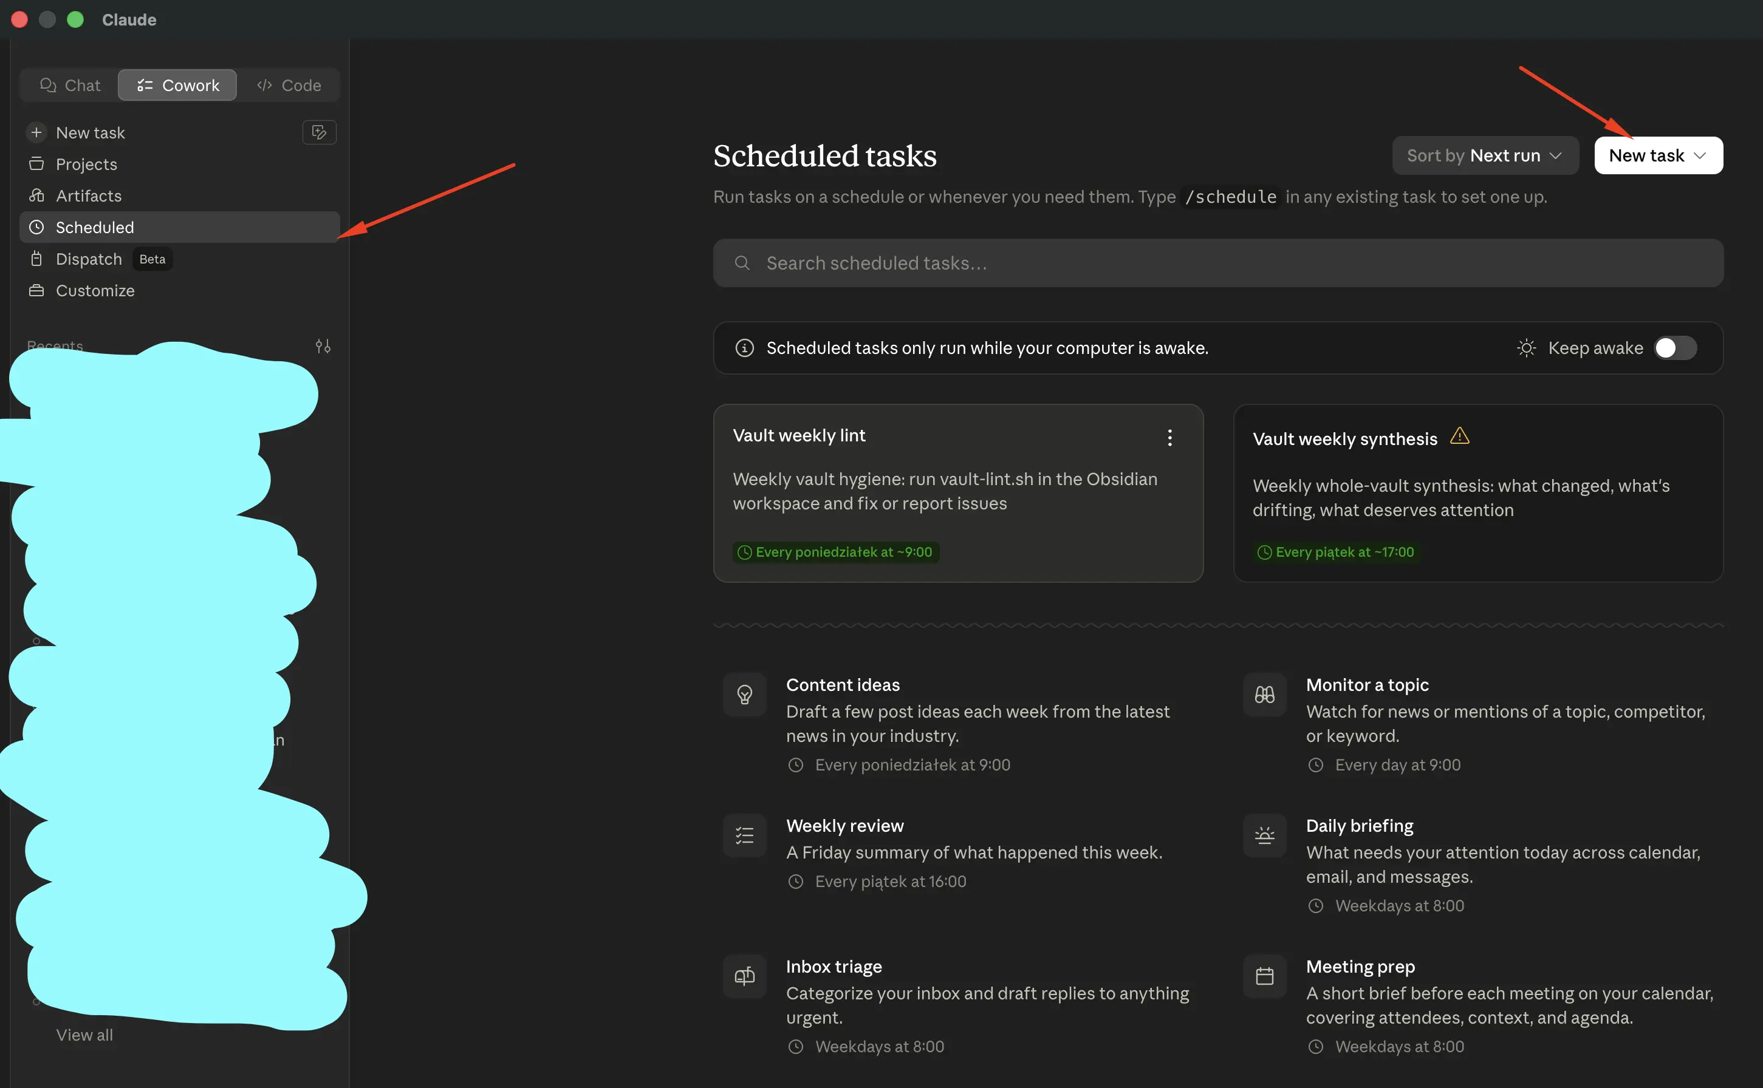Toggle the Keep awake switch

click(1674, 348)
